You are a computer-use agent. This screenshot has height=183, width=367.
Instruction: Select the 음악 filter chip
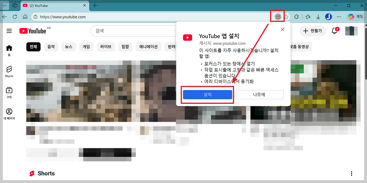(51, 47)
